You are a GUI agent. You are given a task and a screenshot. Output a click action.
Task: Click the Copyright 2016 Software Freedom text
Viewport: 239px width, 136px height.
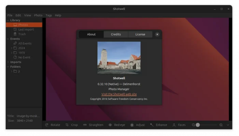pos(119,99)
